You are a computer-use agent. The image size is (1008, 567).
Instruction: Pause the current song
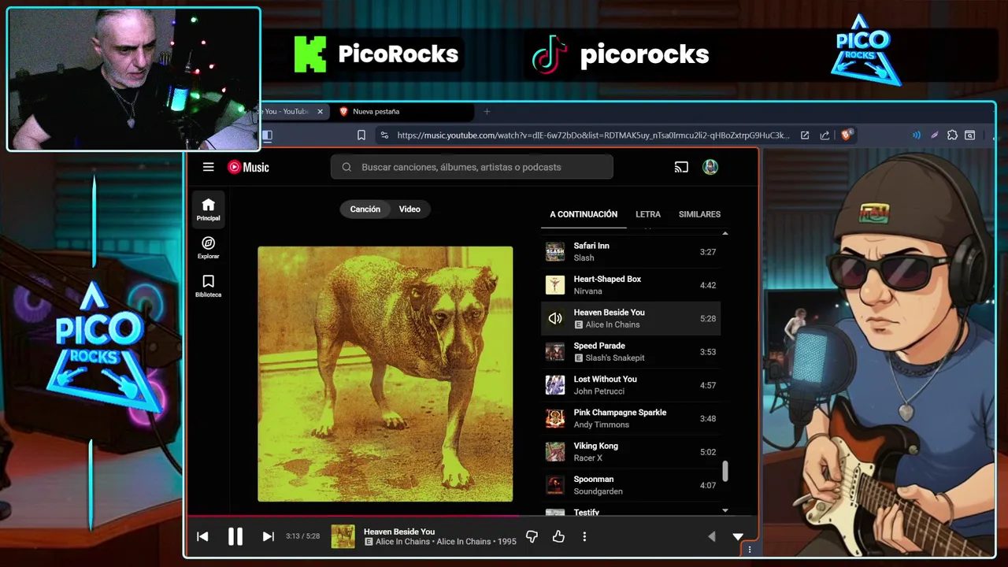coord(235,536)
